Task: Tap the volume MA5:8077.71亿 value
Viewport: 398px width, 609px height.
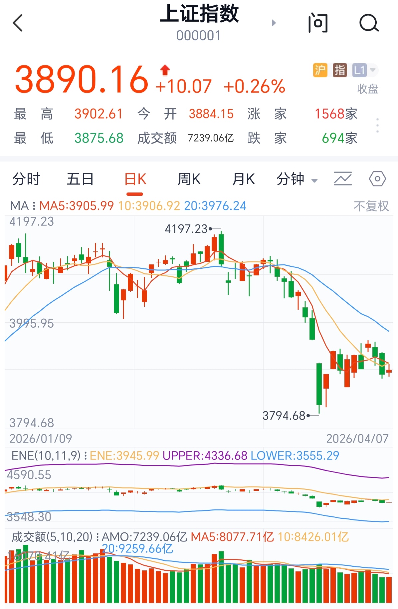Action: (232, 536)
